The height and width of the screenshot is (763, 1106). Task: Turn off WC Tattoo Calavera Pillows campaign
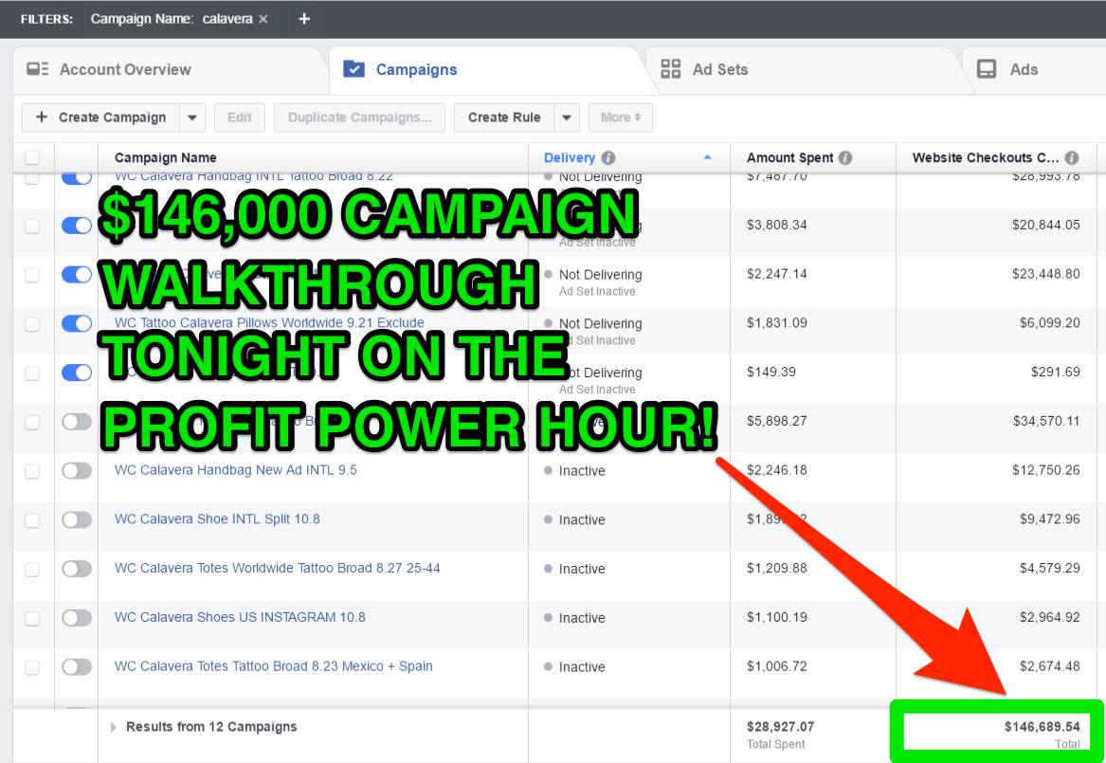tap(77, 323)
